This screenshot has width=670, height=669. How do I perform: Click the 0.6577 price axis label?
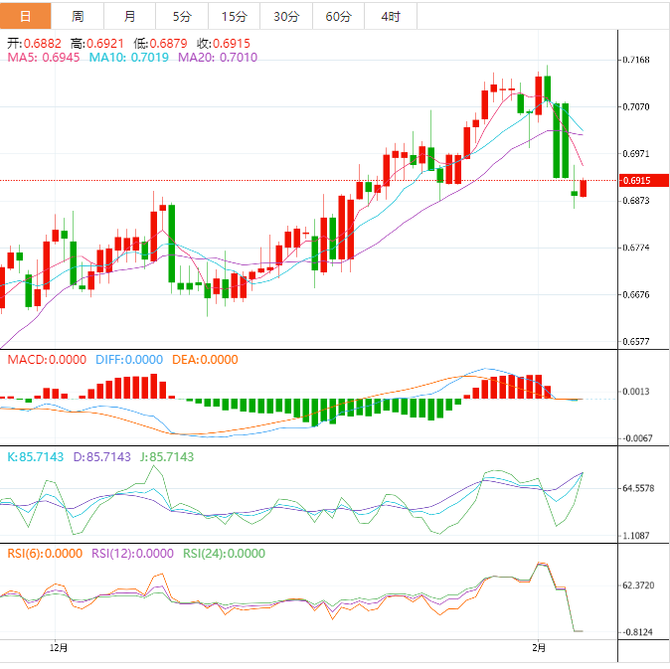tap(636, 342)
